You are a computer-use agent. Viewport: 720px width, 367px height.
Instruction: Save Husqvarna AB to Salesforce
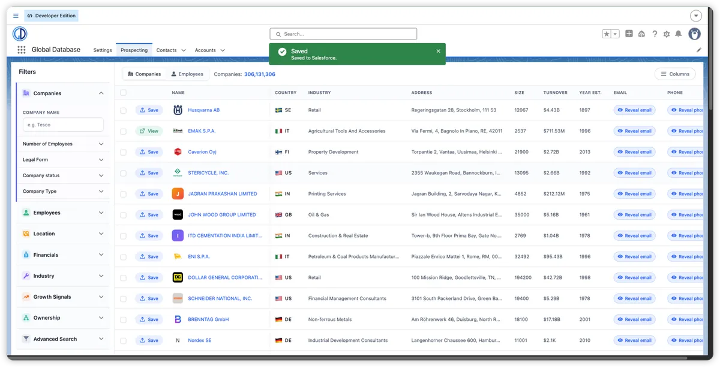tap(149, 110)
